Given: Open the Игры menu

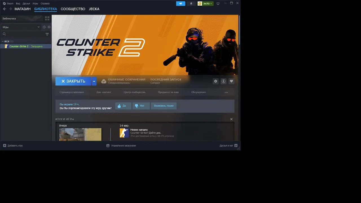Looking at the screenshot, I should pyautogui.click(x=35, y=3).
